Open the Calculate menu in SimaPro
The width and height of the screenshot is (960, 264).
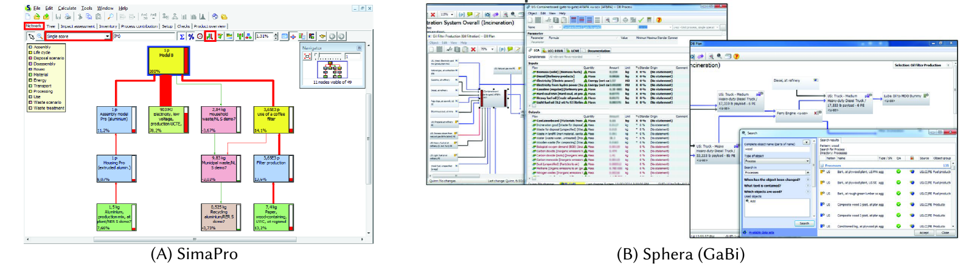[x=67, y=8]
